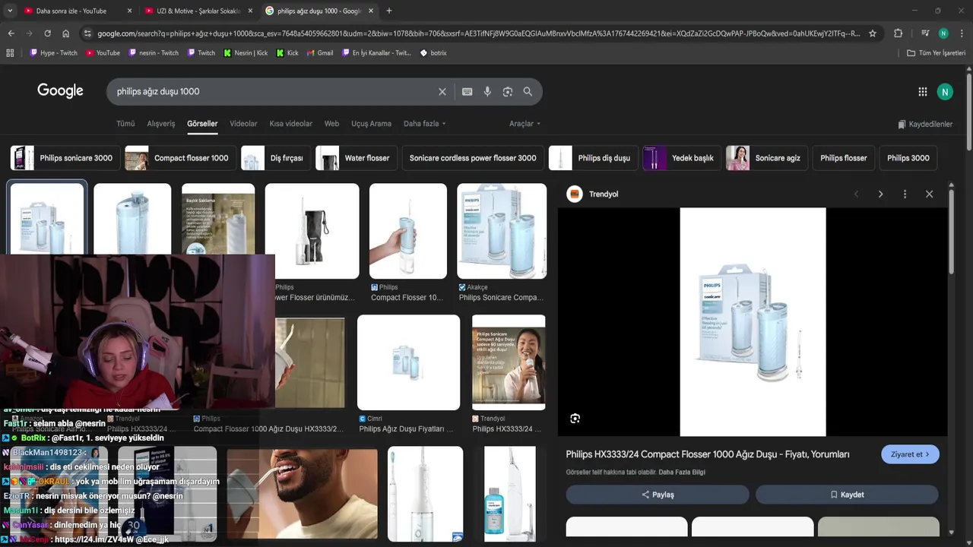Select 'Water flosser' suggestion chip
This screenshot has width=973, height=547.
coord(355,158)
